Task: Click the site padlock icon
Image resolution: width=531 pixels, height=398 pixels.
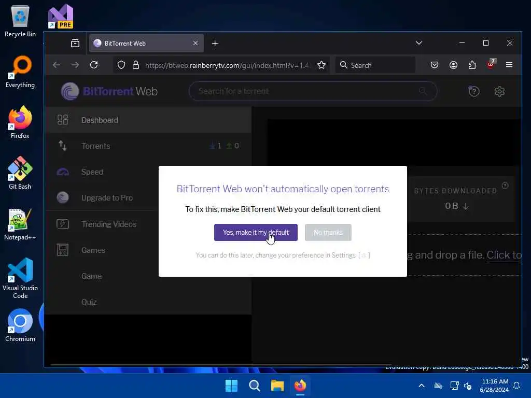Action: [x=136, y=65]
